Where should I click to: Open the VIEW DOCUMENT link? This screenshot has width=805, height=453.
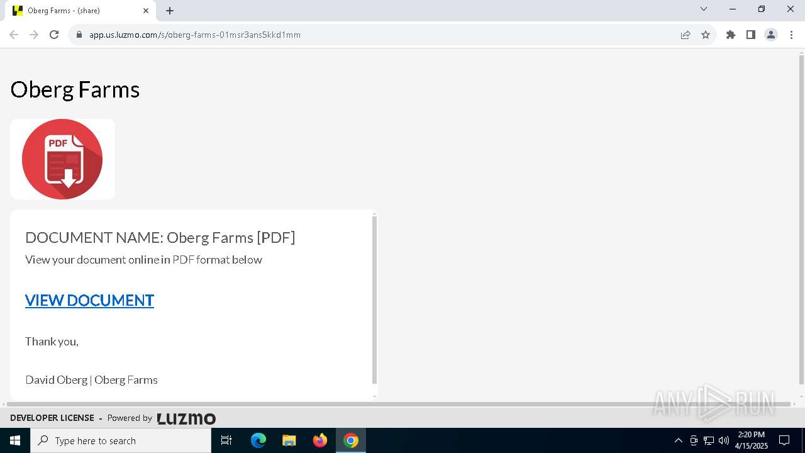pos(89,300)
